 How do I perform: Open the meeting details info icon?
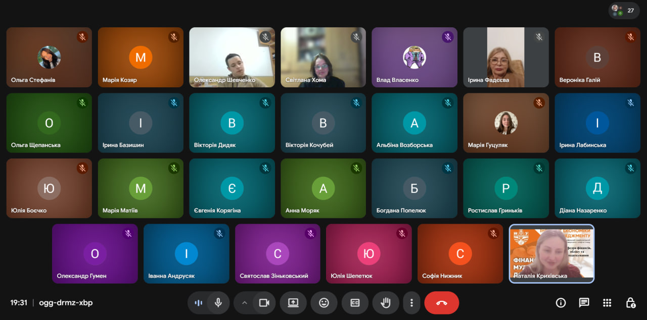(x=561, y=303)
